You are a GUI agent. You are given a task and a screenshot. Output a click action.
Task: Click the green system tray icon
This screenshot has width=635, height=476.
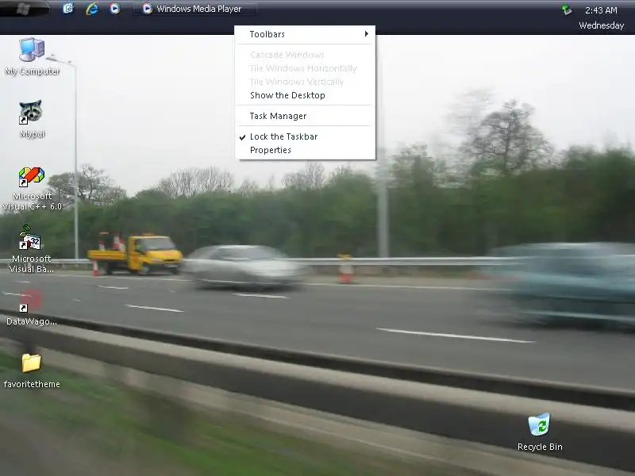tap(567, 9)
